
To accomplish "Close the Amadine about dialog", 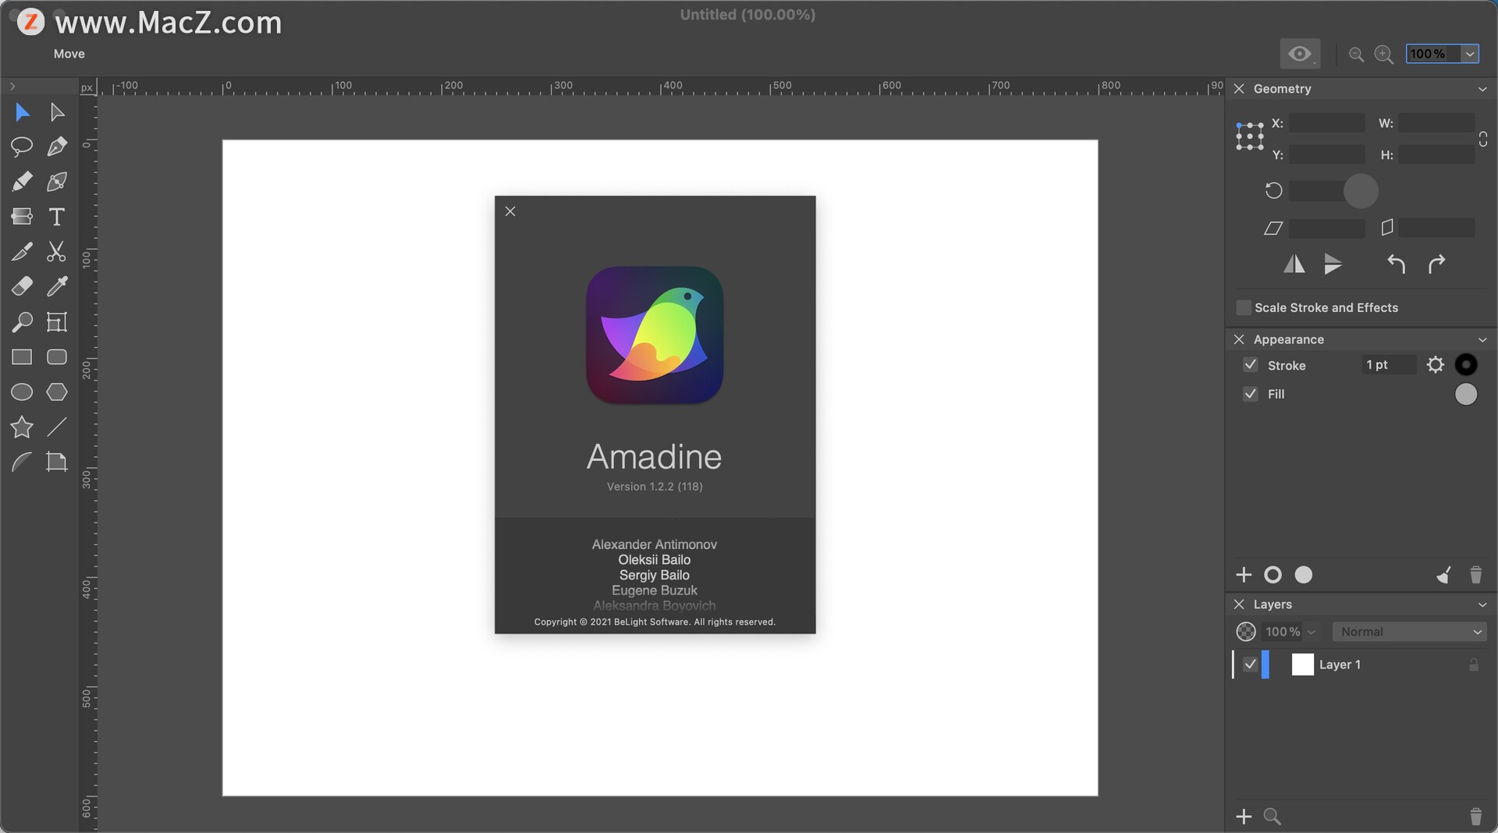I will point(510,211).
